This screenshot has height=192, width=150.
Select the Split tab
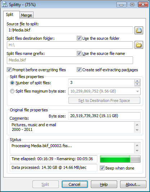pos(10,14)
